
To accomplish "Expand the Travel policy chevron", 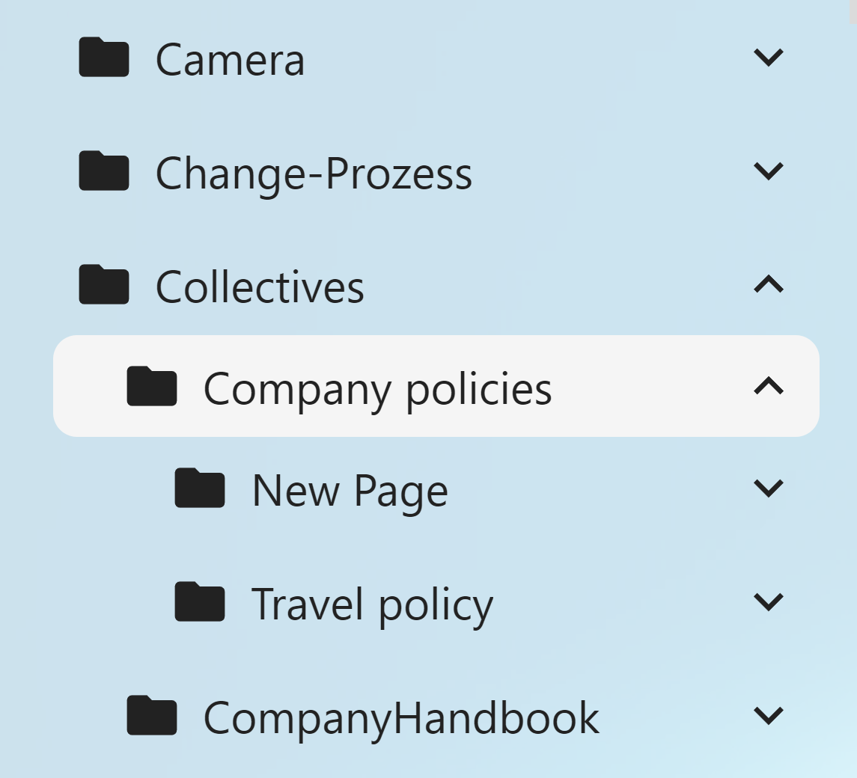I will tap(769, 602).
